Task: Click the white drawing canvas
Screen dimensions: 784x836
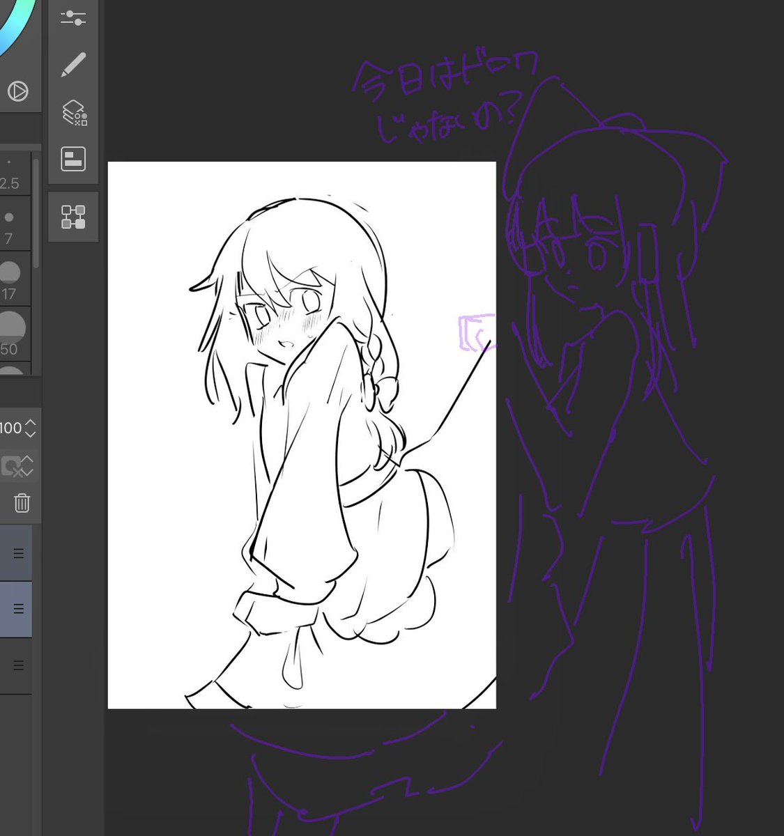Action: (302, 435)
